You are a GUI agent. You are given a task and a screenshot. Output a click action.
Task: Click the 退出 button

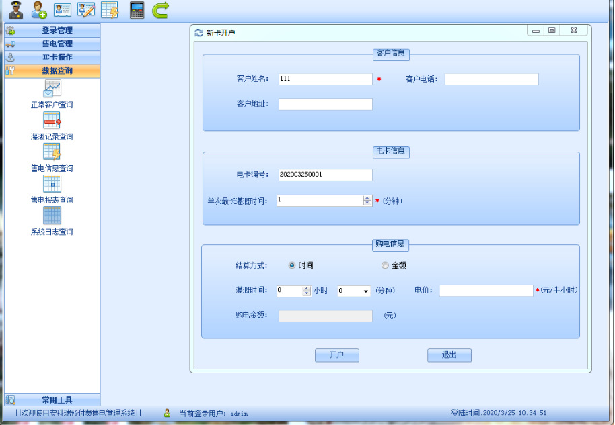click(x=449, y=355)
